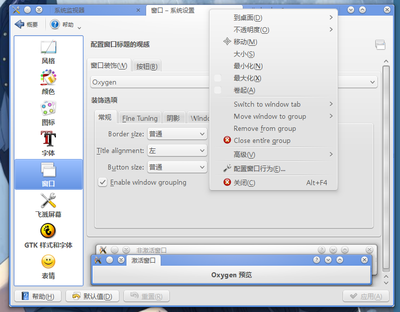
Task: Switch to the Fine Tuning tab
Action: click(x=140, y=118)
